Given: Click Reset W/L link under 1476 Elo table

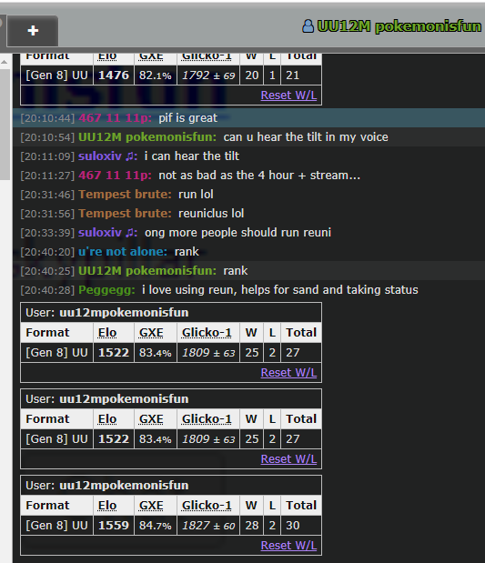Looking at the screenshot, I should coord(288,96).
